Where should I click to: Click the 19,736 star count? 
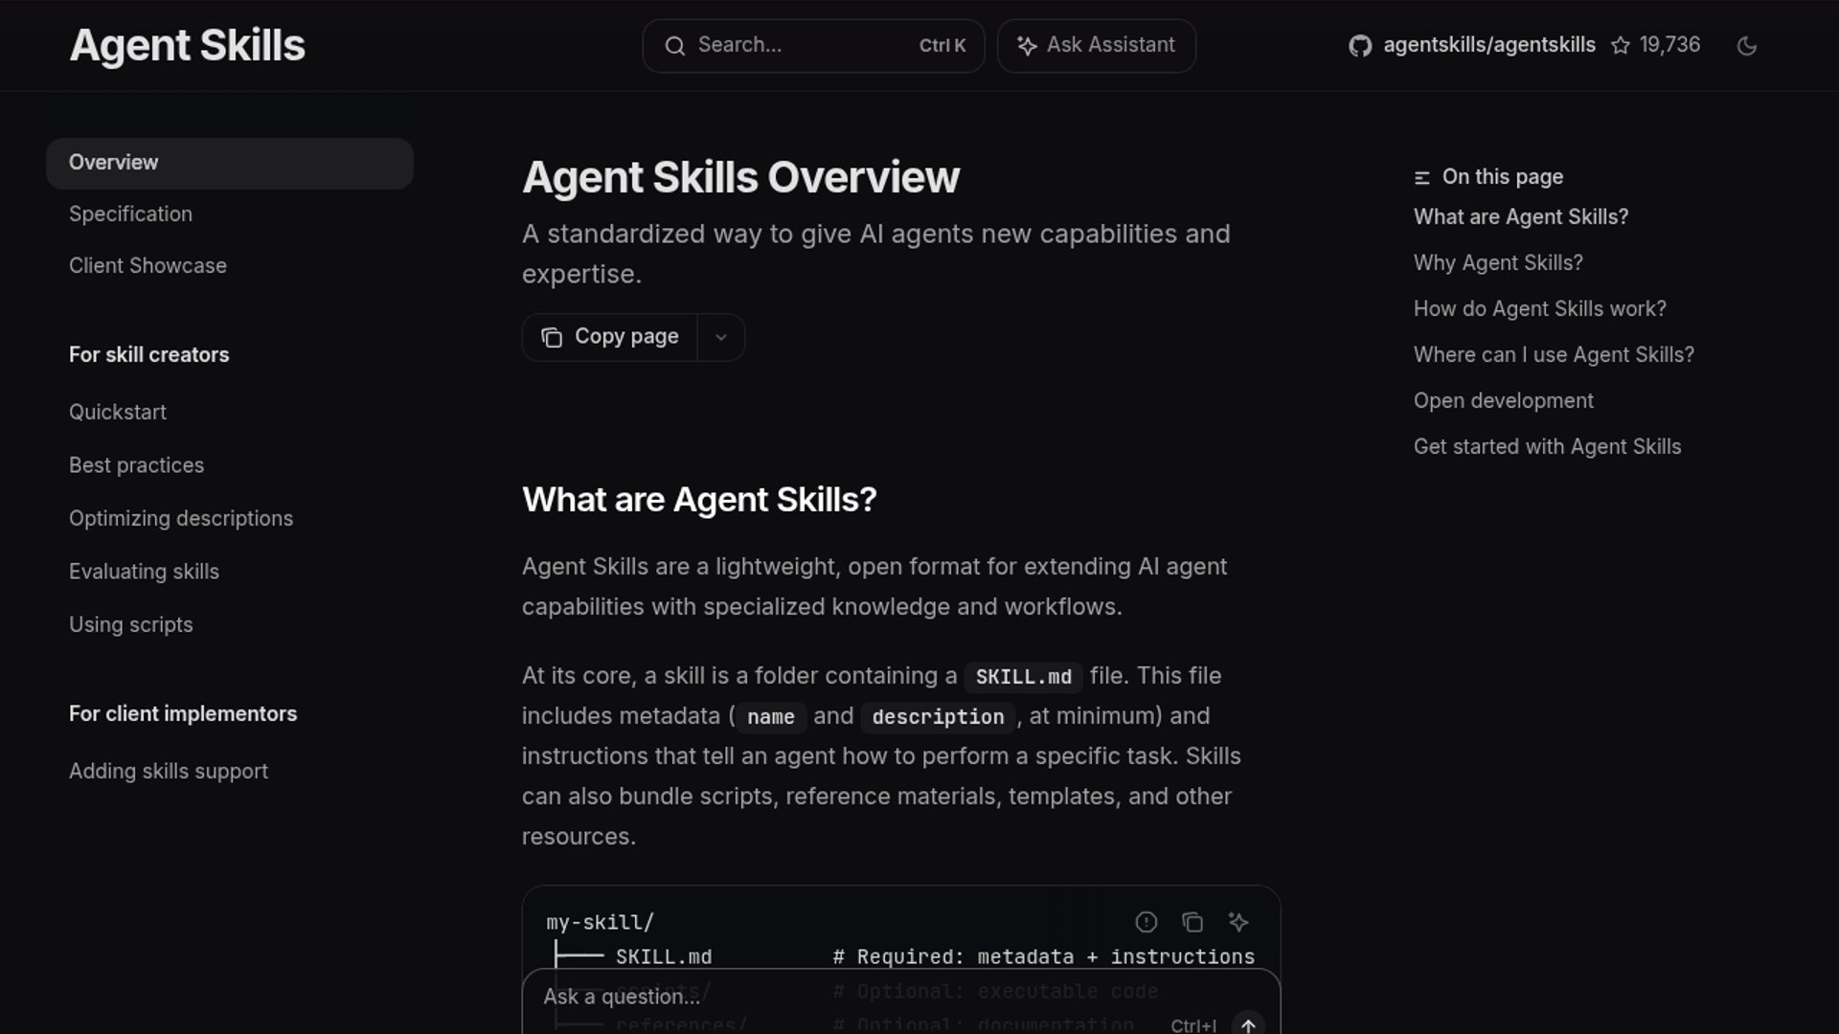click(x=1669, y=45)
